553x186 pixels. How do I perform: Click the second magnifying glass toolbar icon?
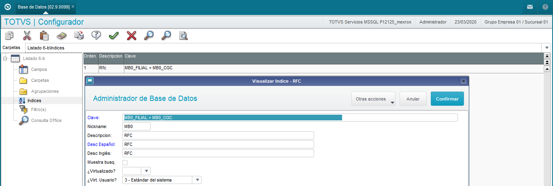point(166,36)
